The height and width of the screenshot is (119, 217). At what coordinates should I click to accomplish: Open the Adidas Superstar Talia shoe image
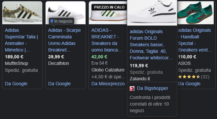coord(22,13)
